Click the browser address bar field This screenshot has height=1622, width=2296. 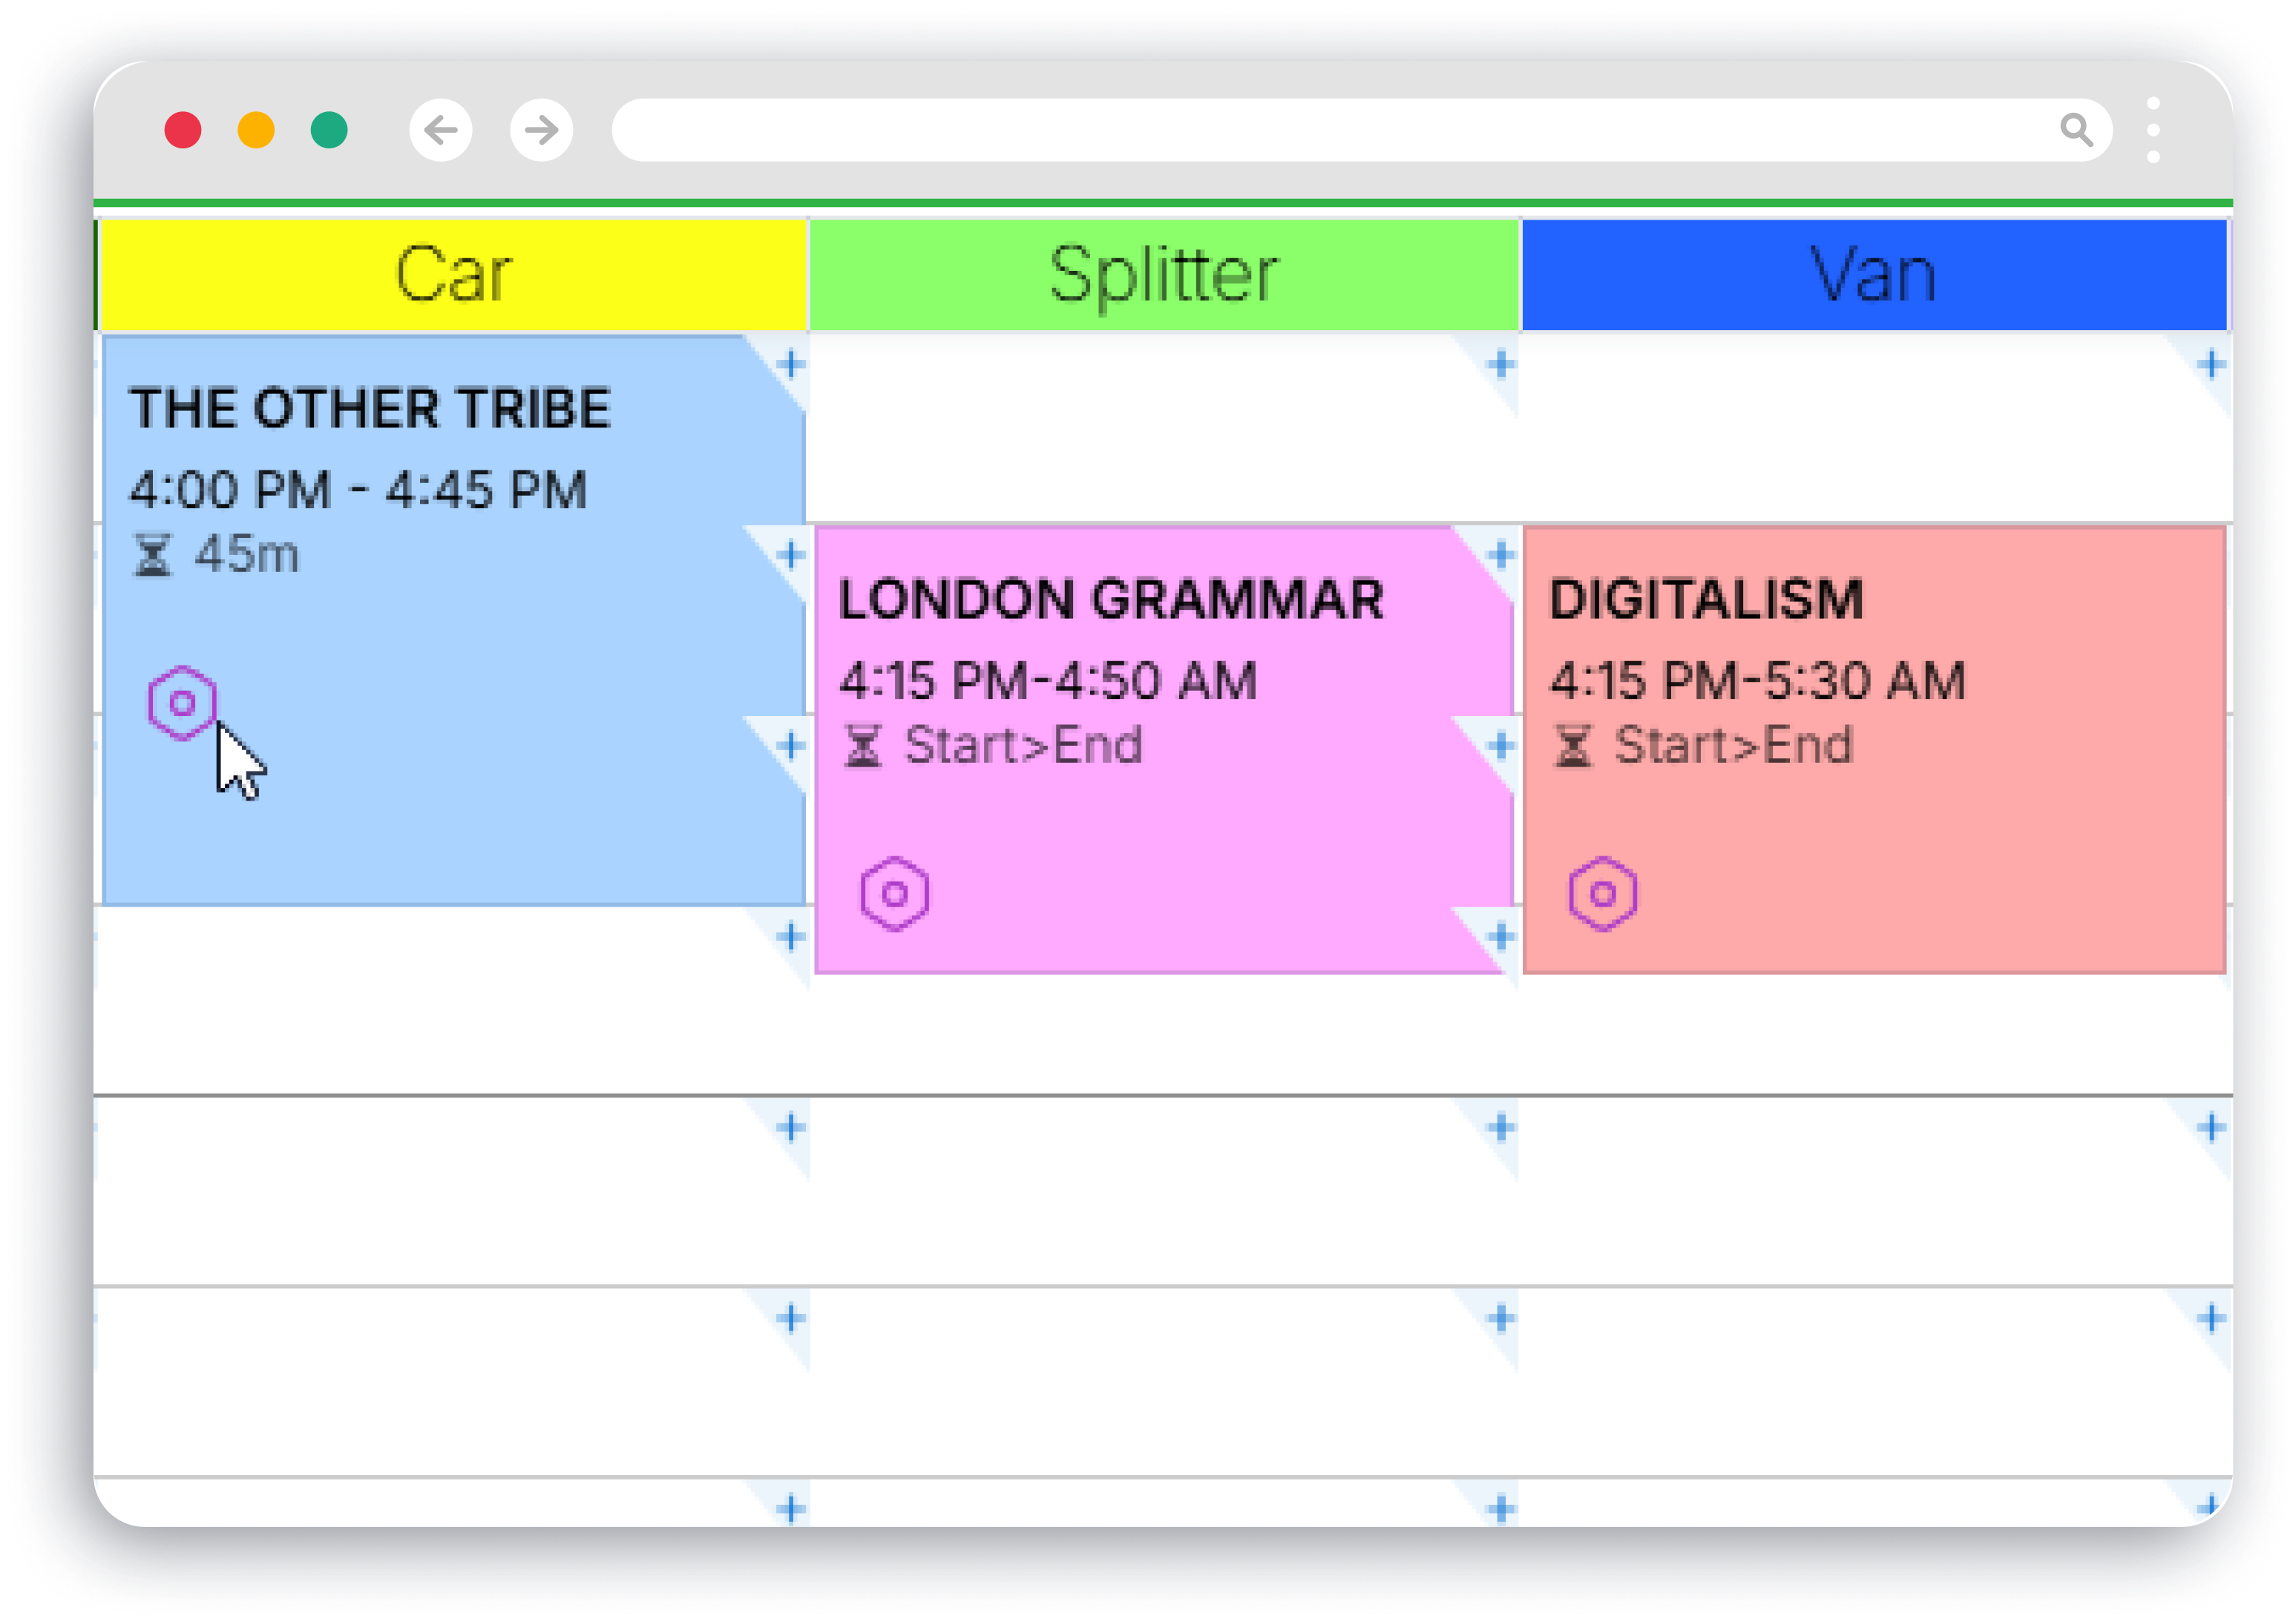point(1330,130)
